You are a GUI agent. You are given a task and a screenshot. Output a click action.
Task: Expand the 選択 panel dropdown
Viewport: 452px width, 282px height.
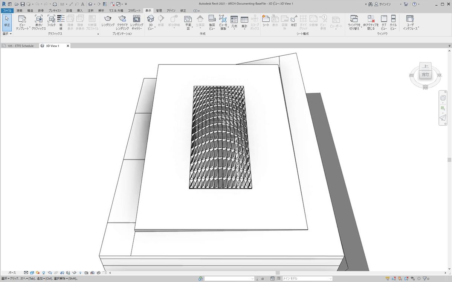[x=7, y=34]
